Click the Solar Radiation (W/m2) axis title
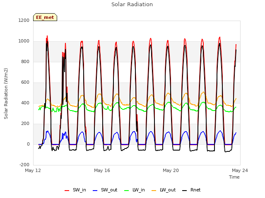Image resolution: width=265 pixels, height=198 pixels. 6,94
